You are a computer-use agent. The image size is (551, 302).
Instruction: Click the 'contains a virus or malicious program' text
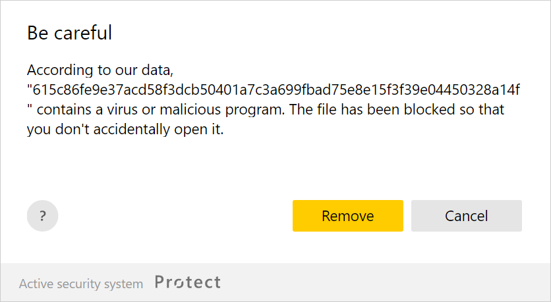[x=158, y=109]
